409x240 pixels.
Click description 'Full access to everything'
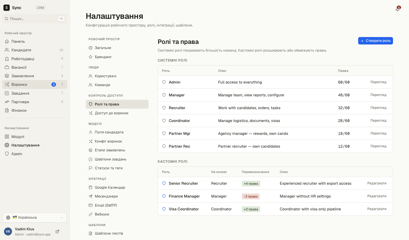pyautogui.click(x=240, y=82)
